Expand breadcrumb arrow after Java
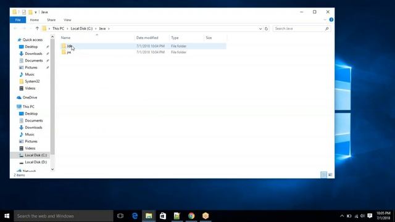Viewport: 395px width, 222px height. (109, 29)
